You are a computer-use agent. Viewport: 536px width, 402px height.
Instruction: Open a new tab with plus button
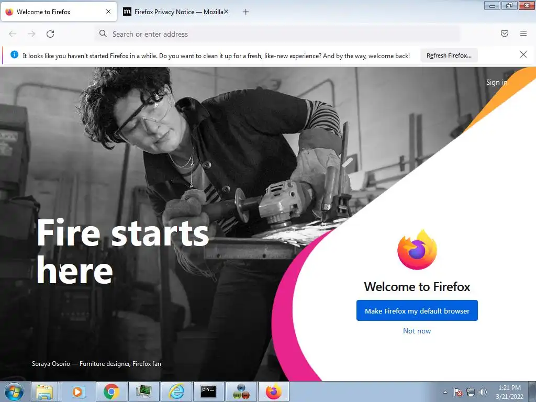245,12
